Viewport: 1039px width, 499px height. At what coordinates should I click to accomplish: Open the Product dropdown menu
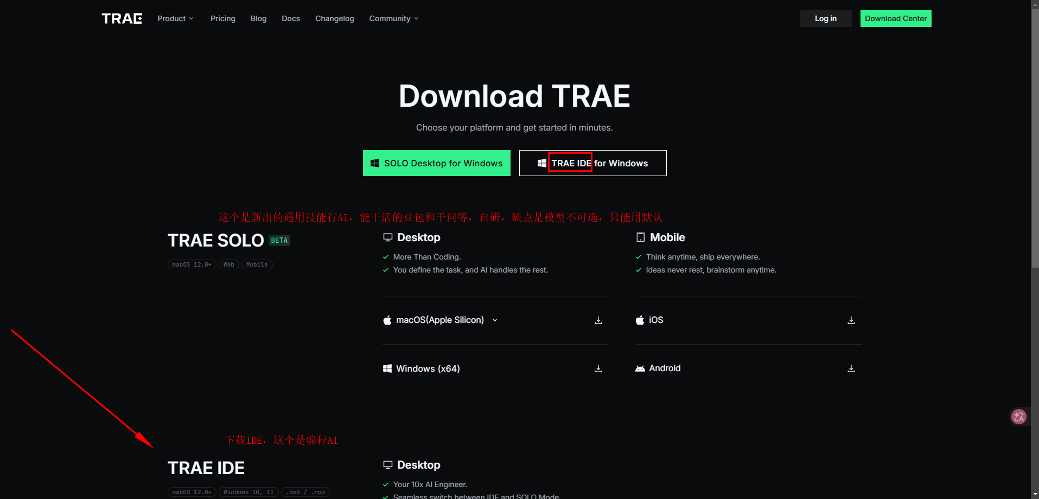[x=175, y=18]
